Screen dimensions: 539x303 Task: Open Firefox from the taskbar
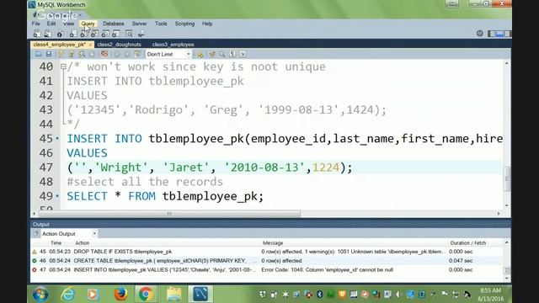point(120,295)
